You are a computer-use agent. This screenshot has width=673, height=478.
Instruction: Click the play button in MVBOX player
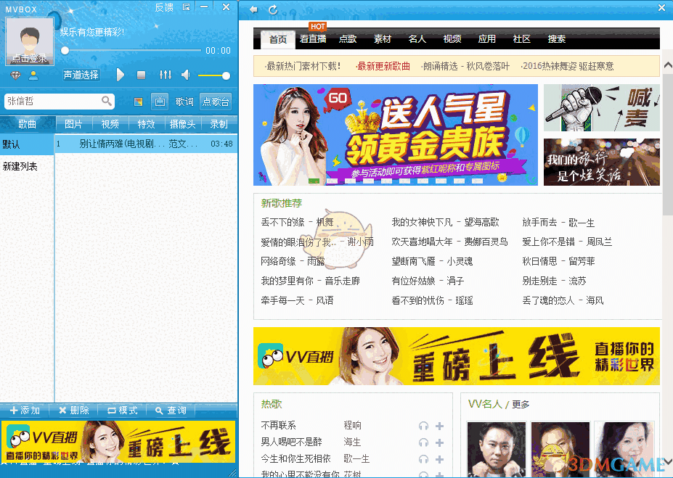121,75
